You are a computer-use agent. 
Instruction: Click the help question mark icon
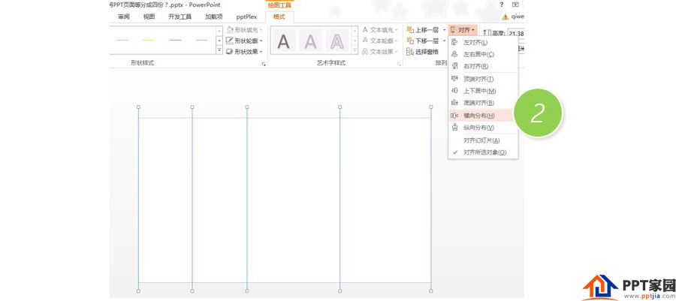(x=502, y=5)
